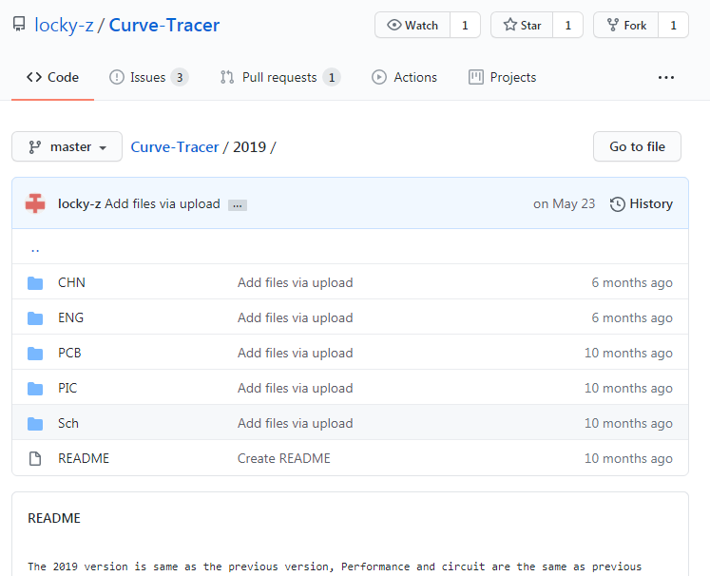
Task: Click the Go to file button
Action: pos(637,146)
